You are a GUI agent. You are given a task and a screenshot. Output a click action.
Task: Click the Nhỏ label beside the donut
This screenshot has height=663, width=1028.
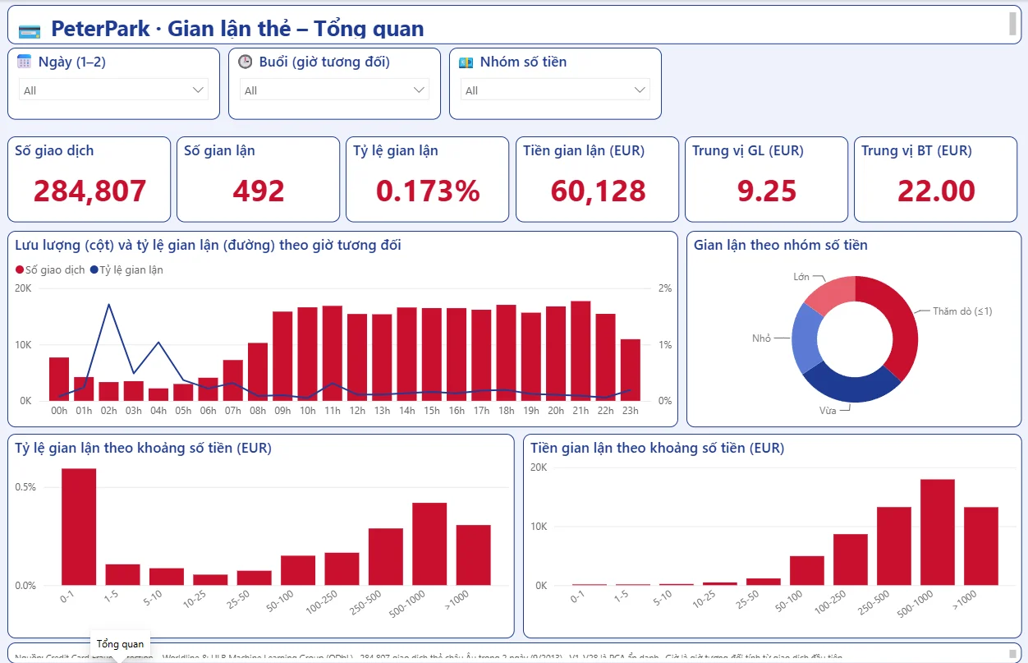pos(761,338)
